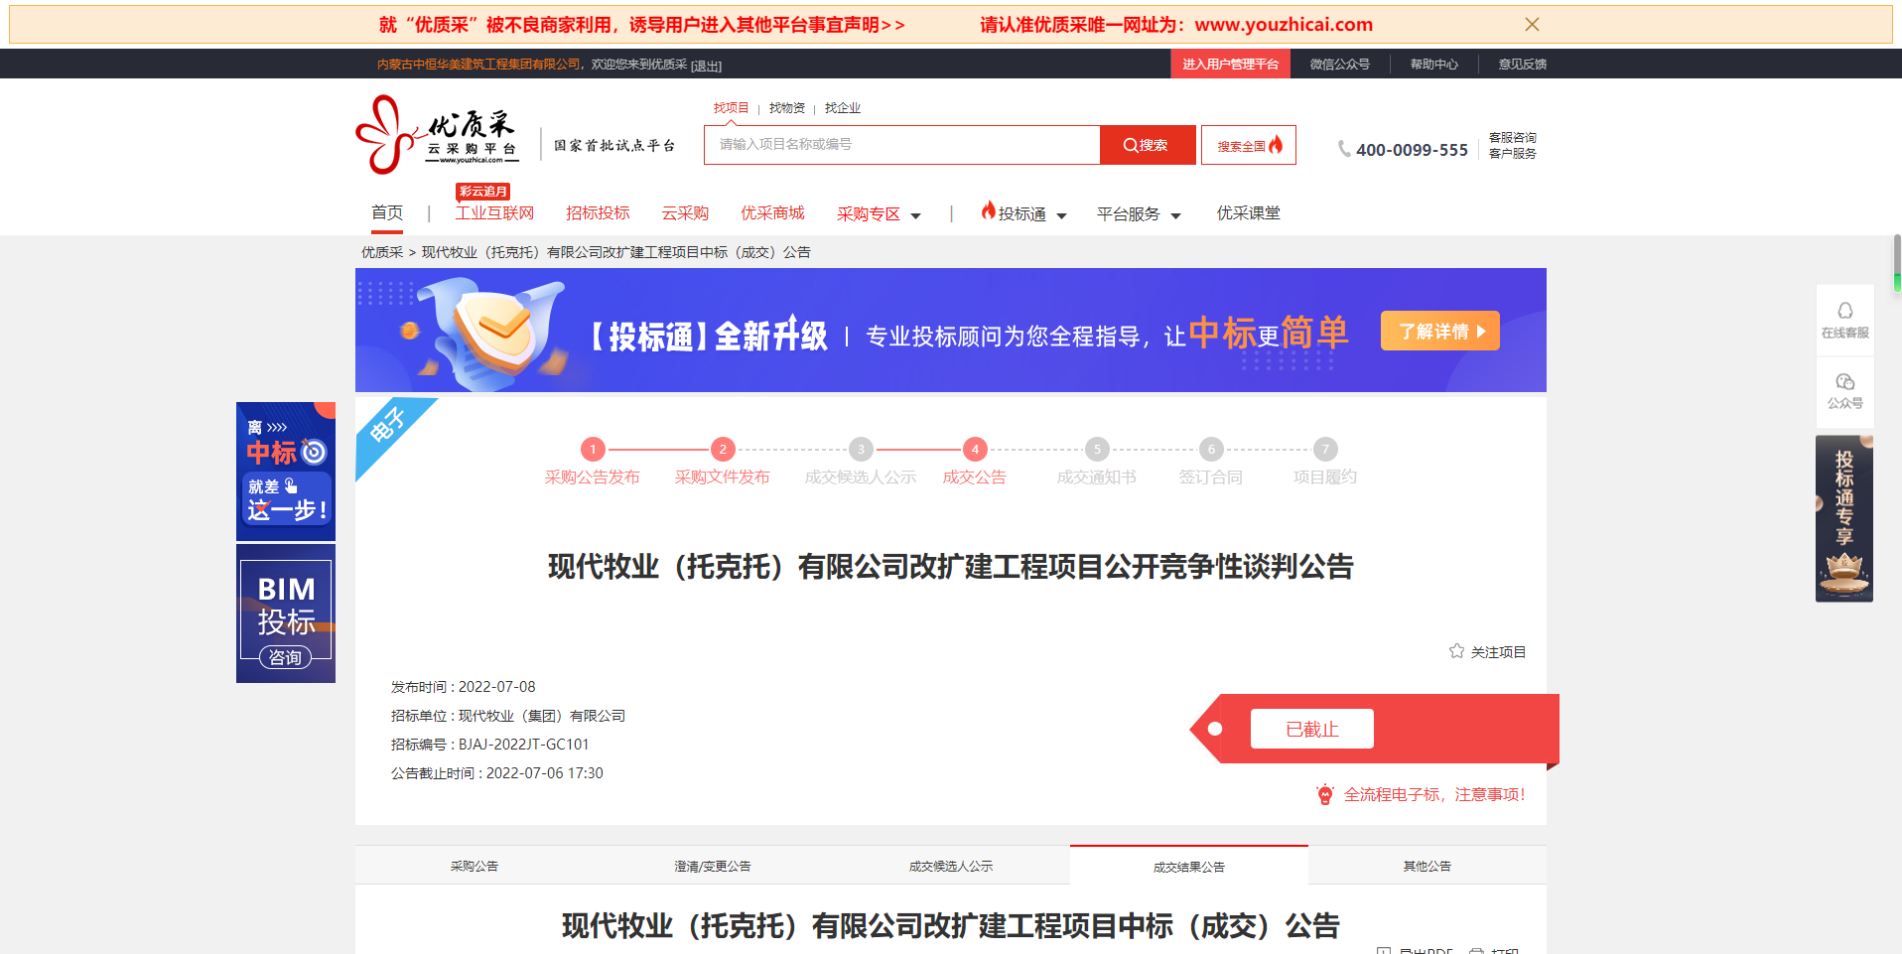Click the company name 内蒙古中恒华美建筑工程集团有限公司

pos(478,64)
